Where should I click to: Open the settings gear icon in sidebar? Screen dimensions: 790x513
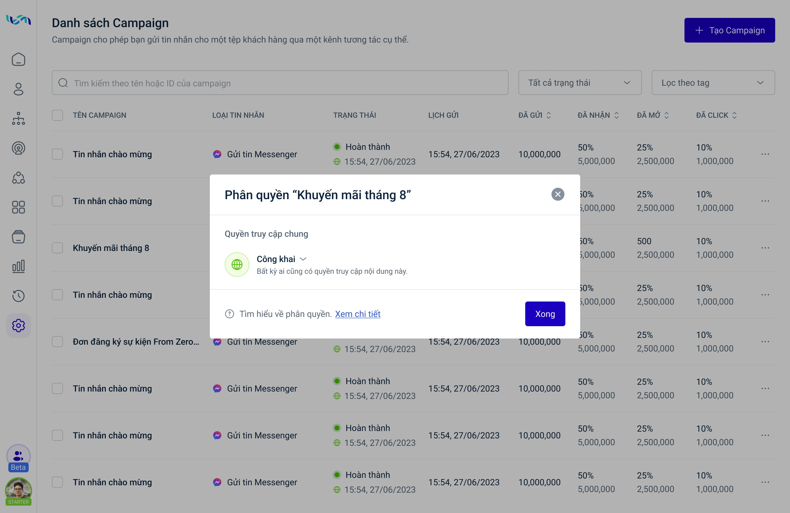[18, 326]
